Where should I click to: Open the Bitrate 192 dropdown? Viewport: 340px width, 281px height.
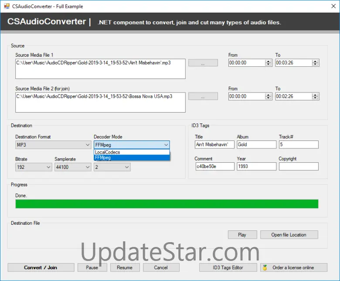coord(34,167)
